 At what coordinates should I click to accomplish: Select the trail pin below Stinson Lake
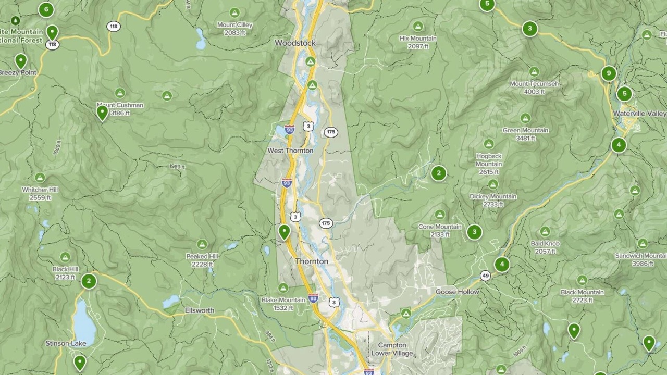(x=80, y=362)
